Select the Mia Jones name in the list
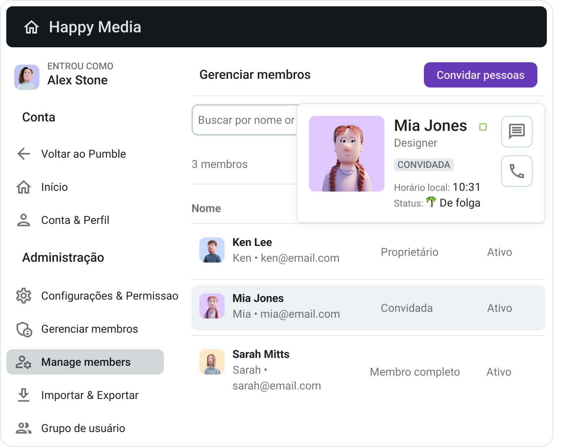This screenshot has width=561, height=447. coord(258,298)
